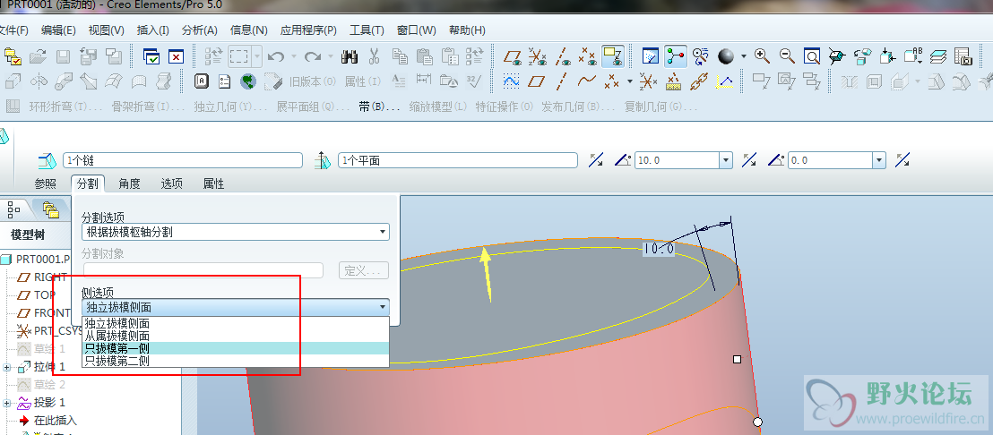Click the datum point tool icon
This screenshot has height=435, width=993.
click(x=612, y=81)
